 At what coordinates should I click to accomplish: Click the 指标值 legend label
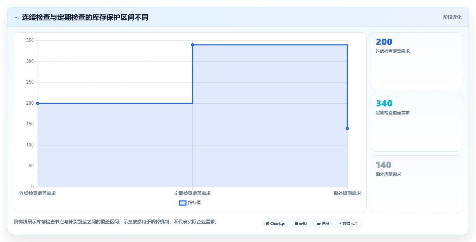pos(194,203)
